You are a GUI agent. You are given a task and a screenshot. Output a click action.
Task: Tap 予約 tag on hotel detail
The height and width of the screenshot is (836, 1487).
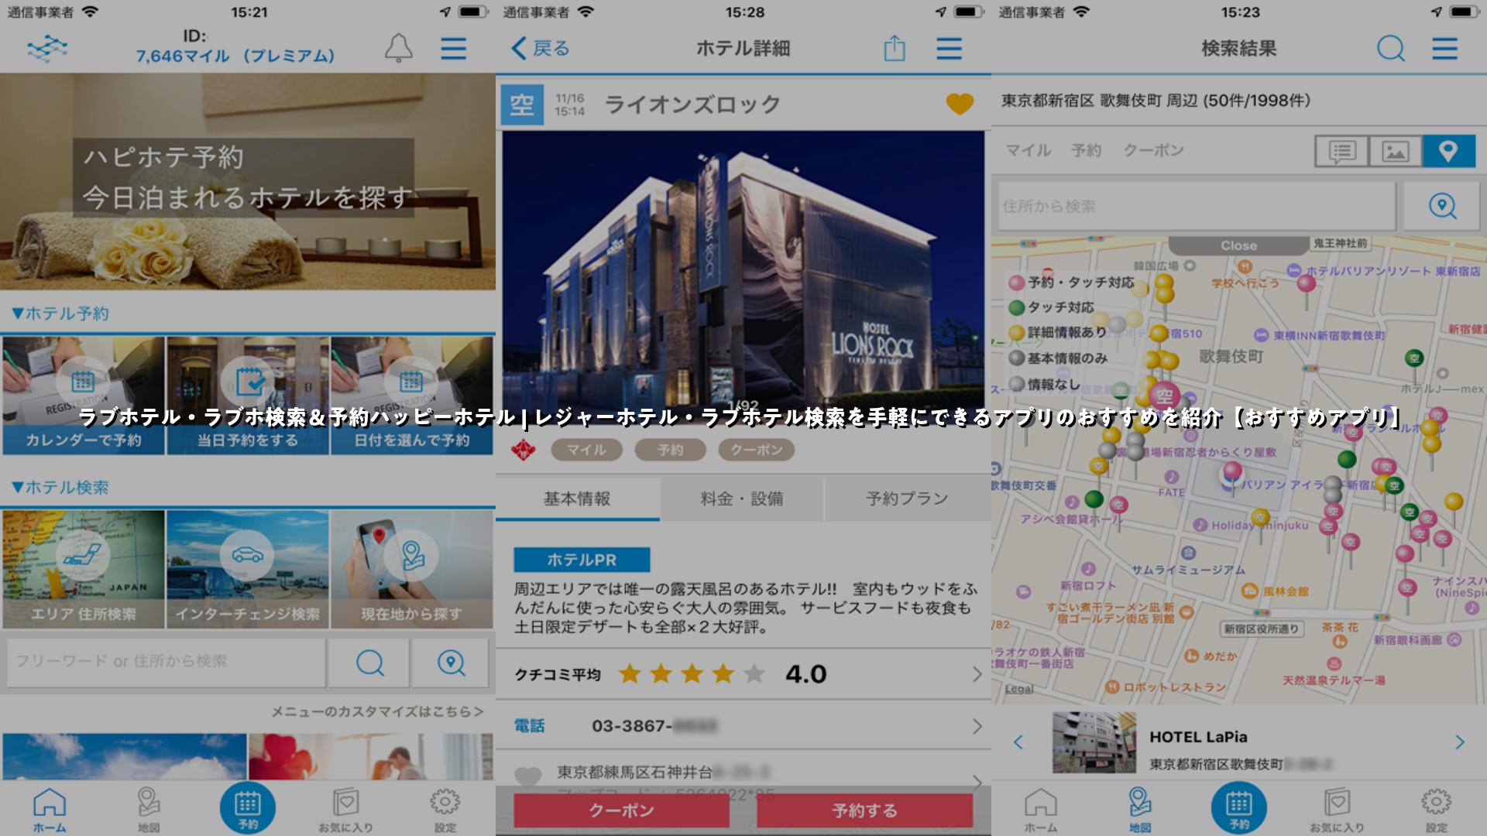coord(670,450)
